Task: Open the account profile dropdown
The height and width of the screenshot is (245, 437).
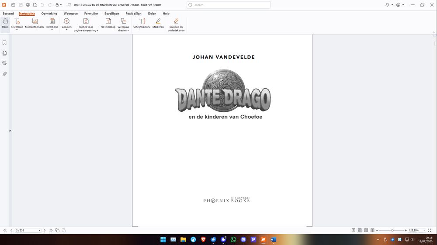Action: pos(403,5)
